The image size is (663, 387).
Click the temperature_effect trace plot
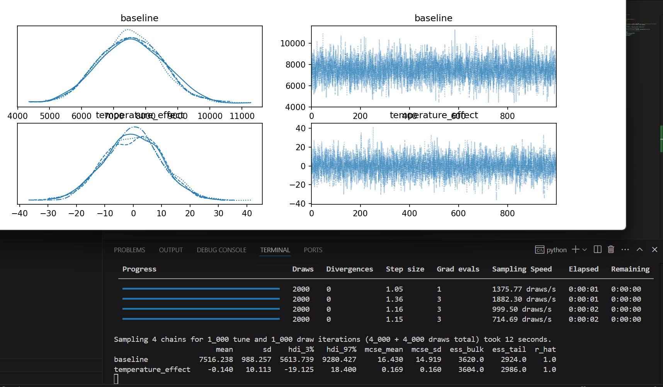(433, 164)
